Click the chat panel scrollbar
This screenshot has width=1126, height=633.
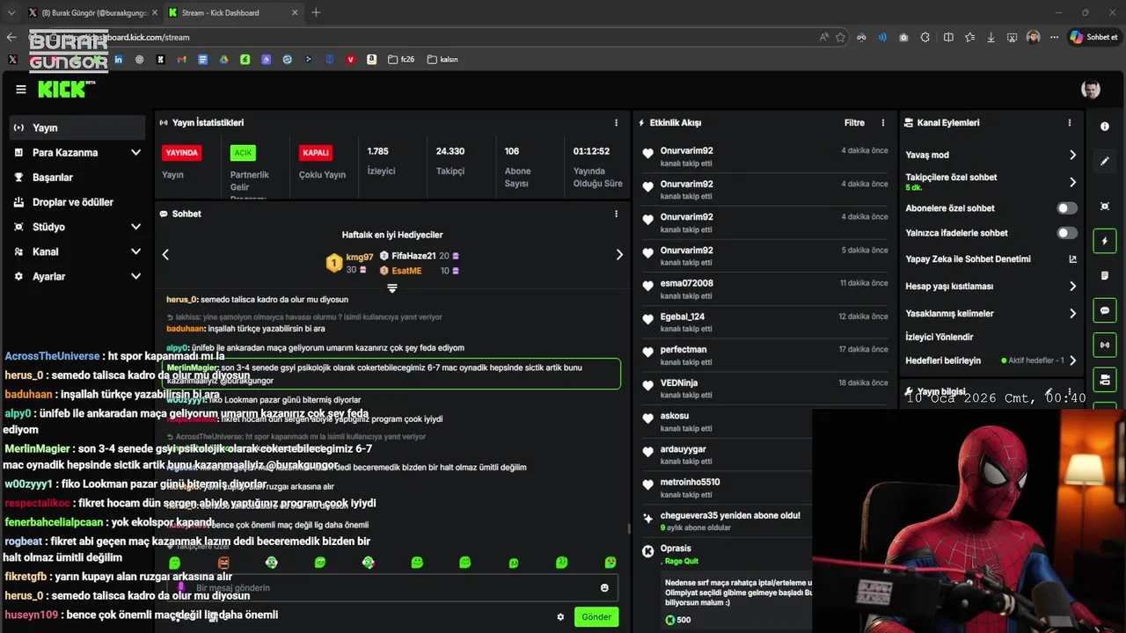tap(628, 529)
